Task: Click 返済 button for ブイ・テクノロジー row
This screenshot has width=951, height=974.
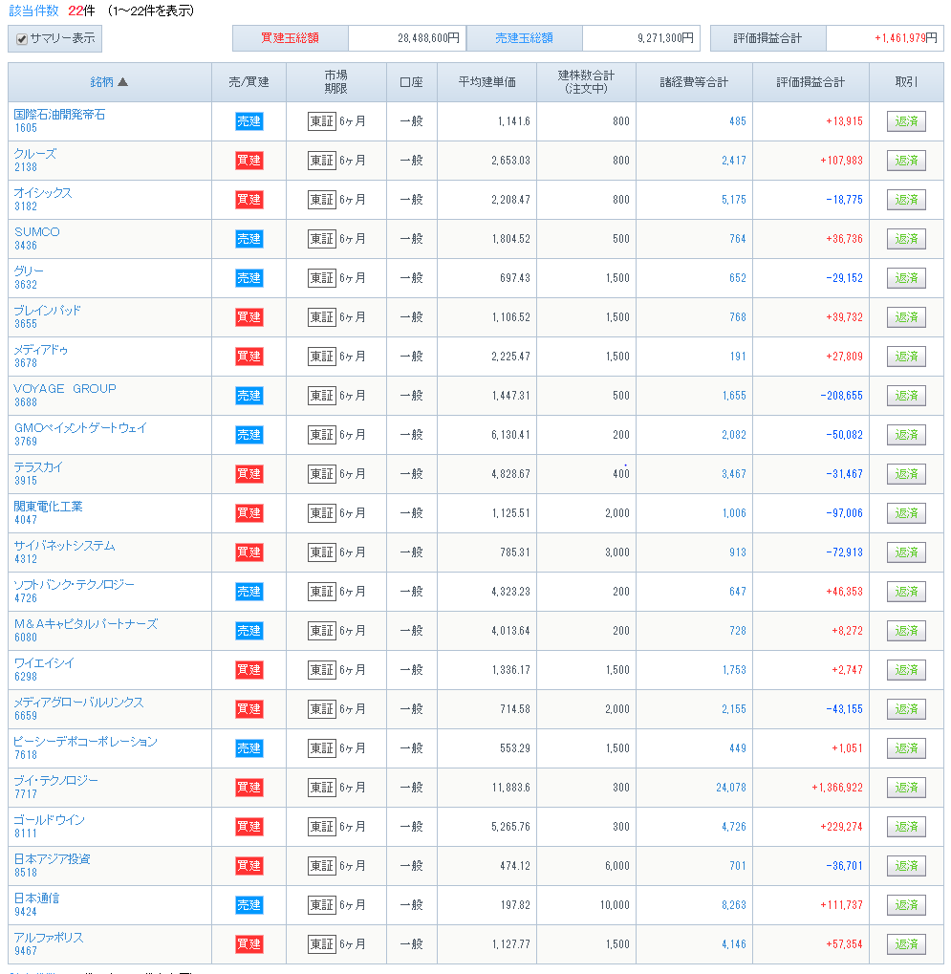Action: point(906,787)
